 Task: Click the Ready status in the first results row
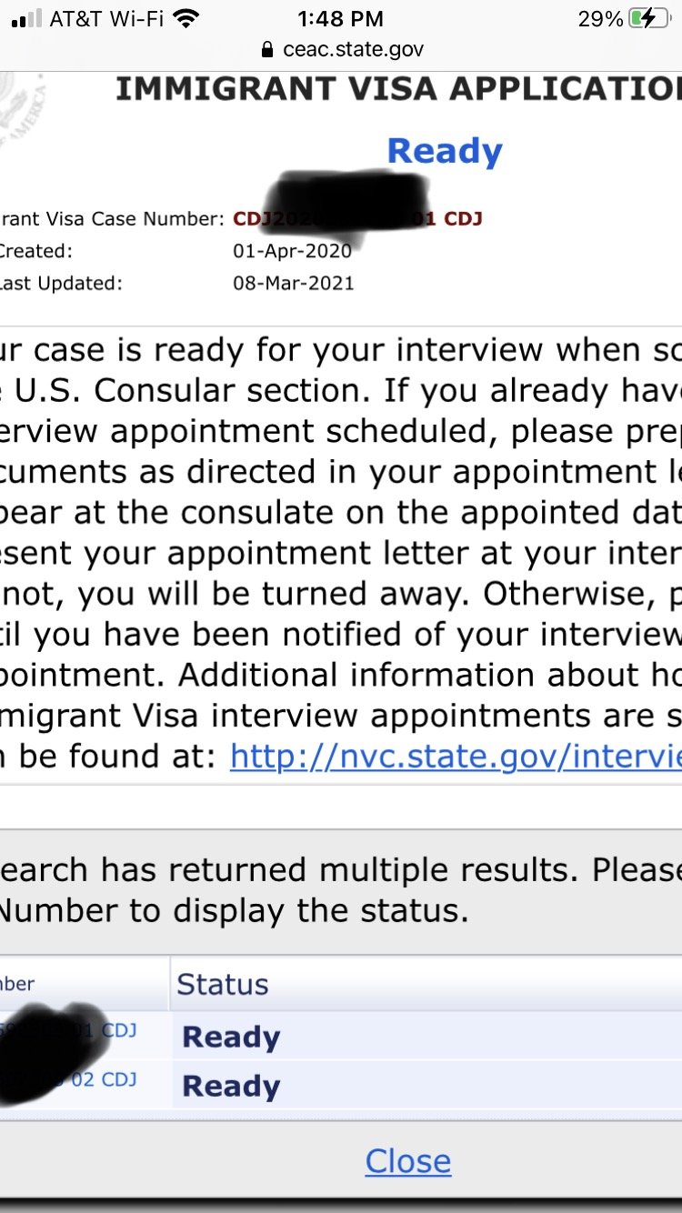[x=231, y=1037]
